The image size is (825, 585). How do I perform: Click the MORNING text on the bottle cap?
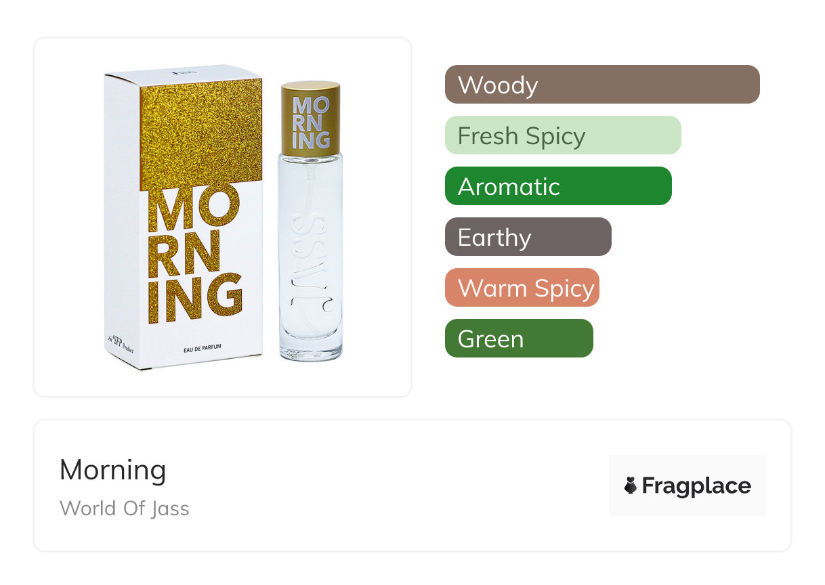click(x=311, y=123)
